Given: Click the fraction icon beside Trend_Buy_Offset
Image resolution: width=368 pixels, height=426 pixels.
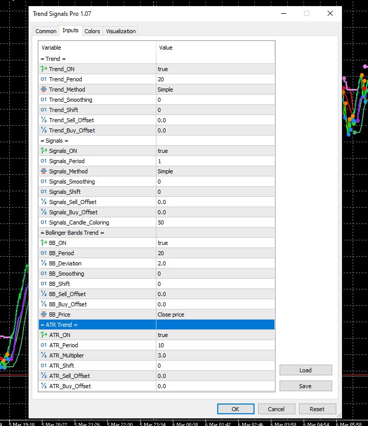Looking at the screenshot, I should tap(44, 130).
